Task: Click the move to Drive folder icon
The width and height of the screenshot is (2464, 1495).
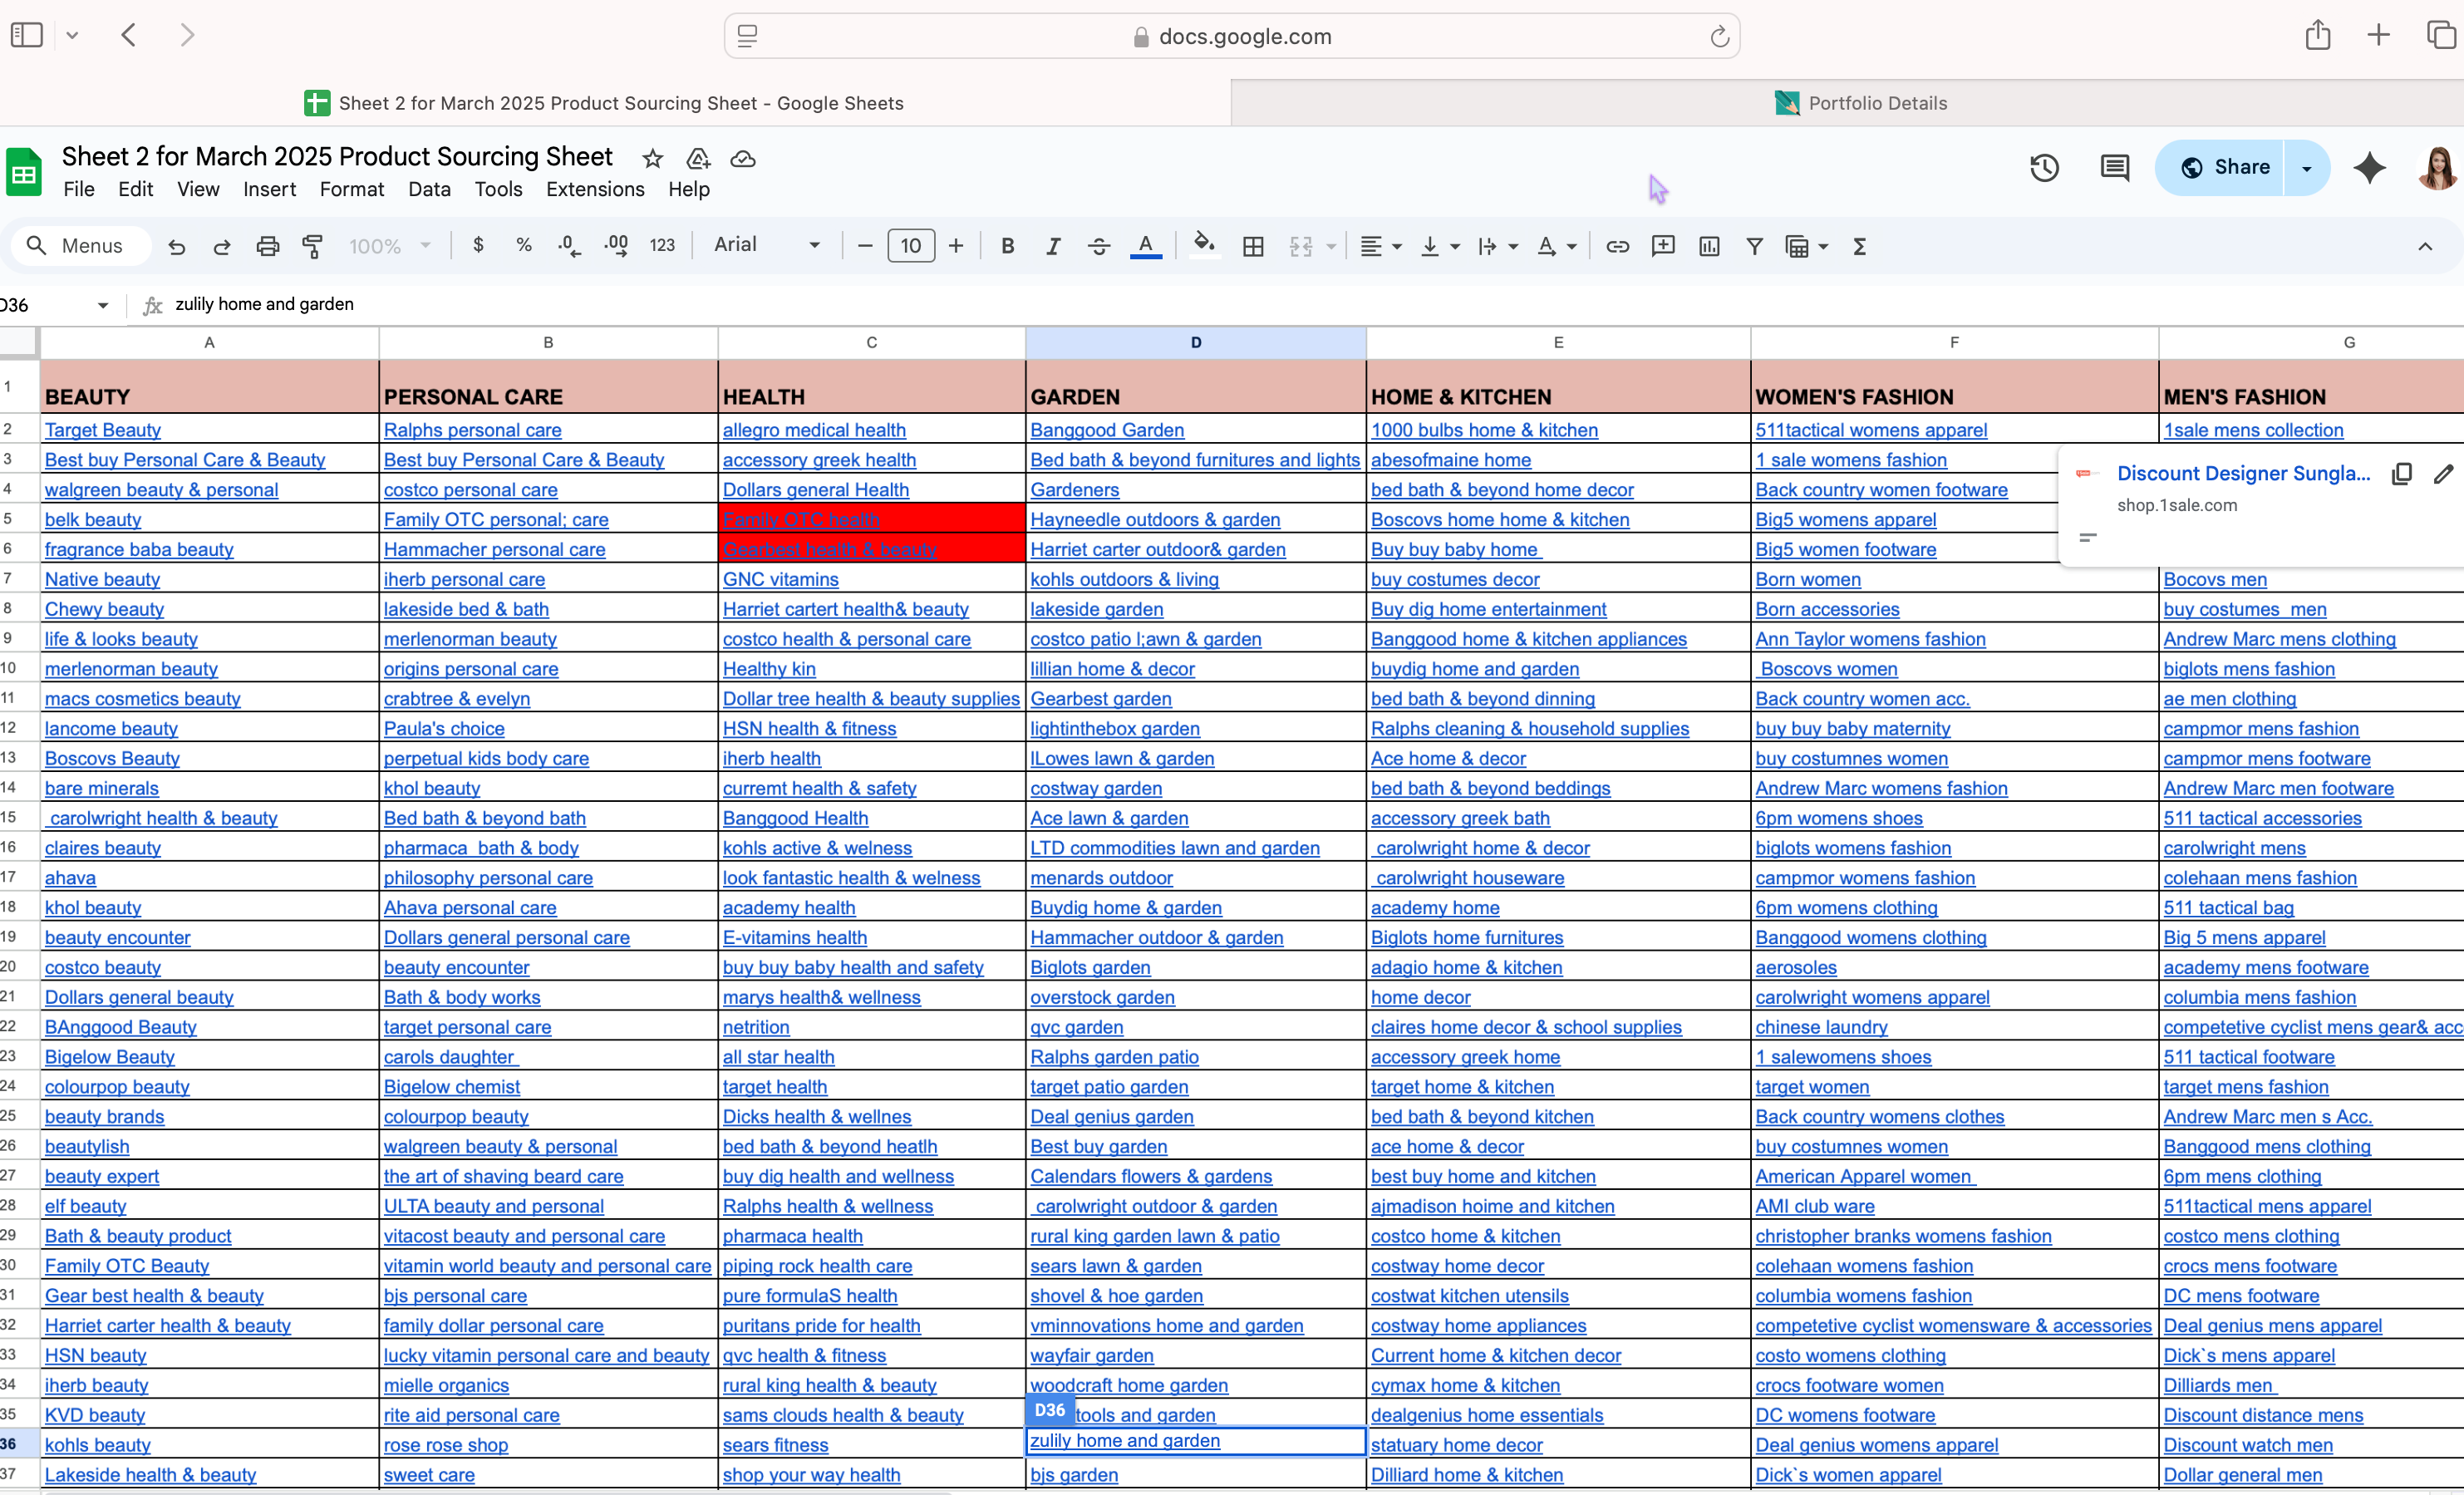Action: pos(698,158)
